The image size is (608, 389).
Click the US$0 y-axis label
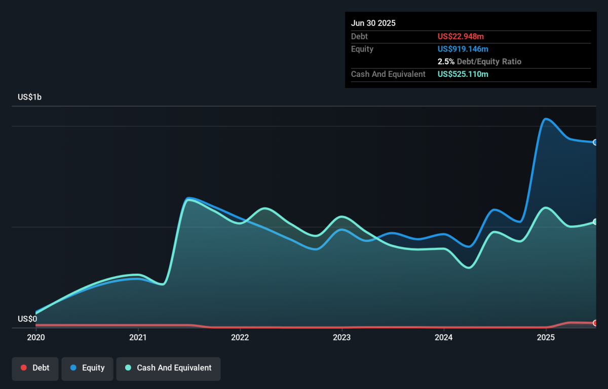(27, 319)
